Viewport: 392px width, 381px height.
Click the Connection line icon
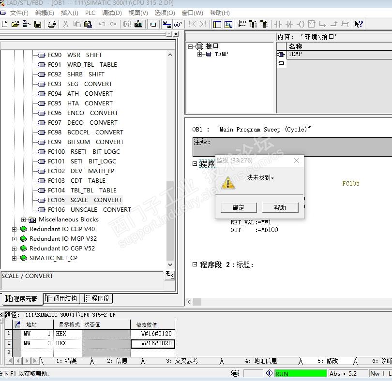click(345, 24)
